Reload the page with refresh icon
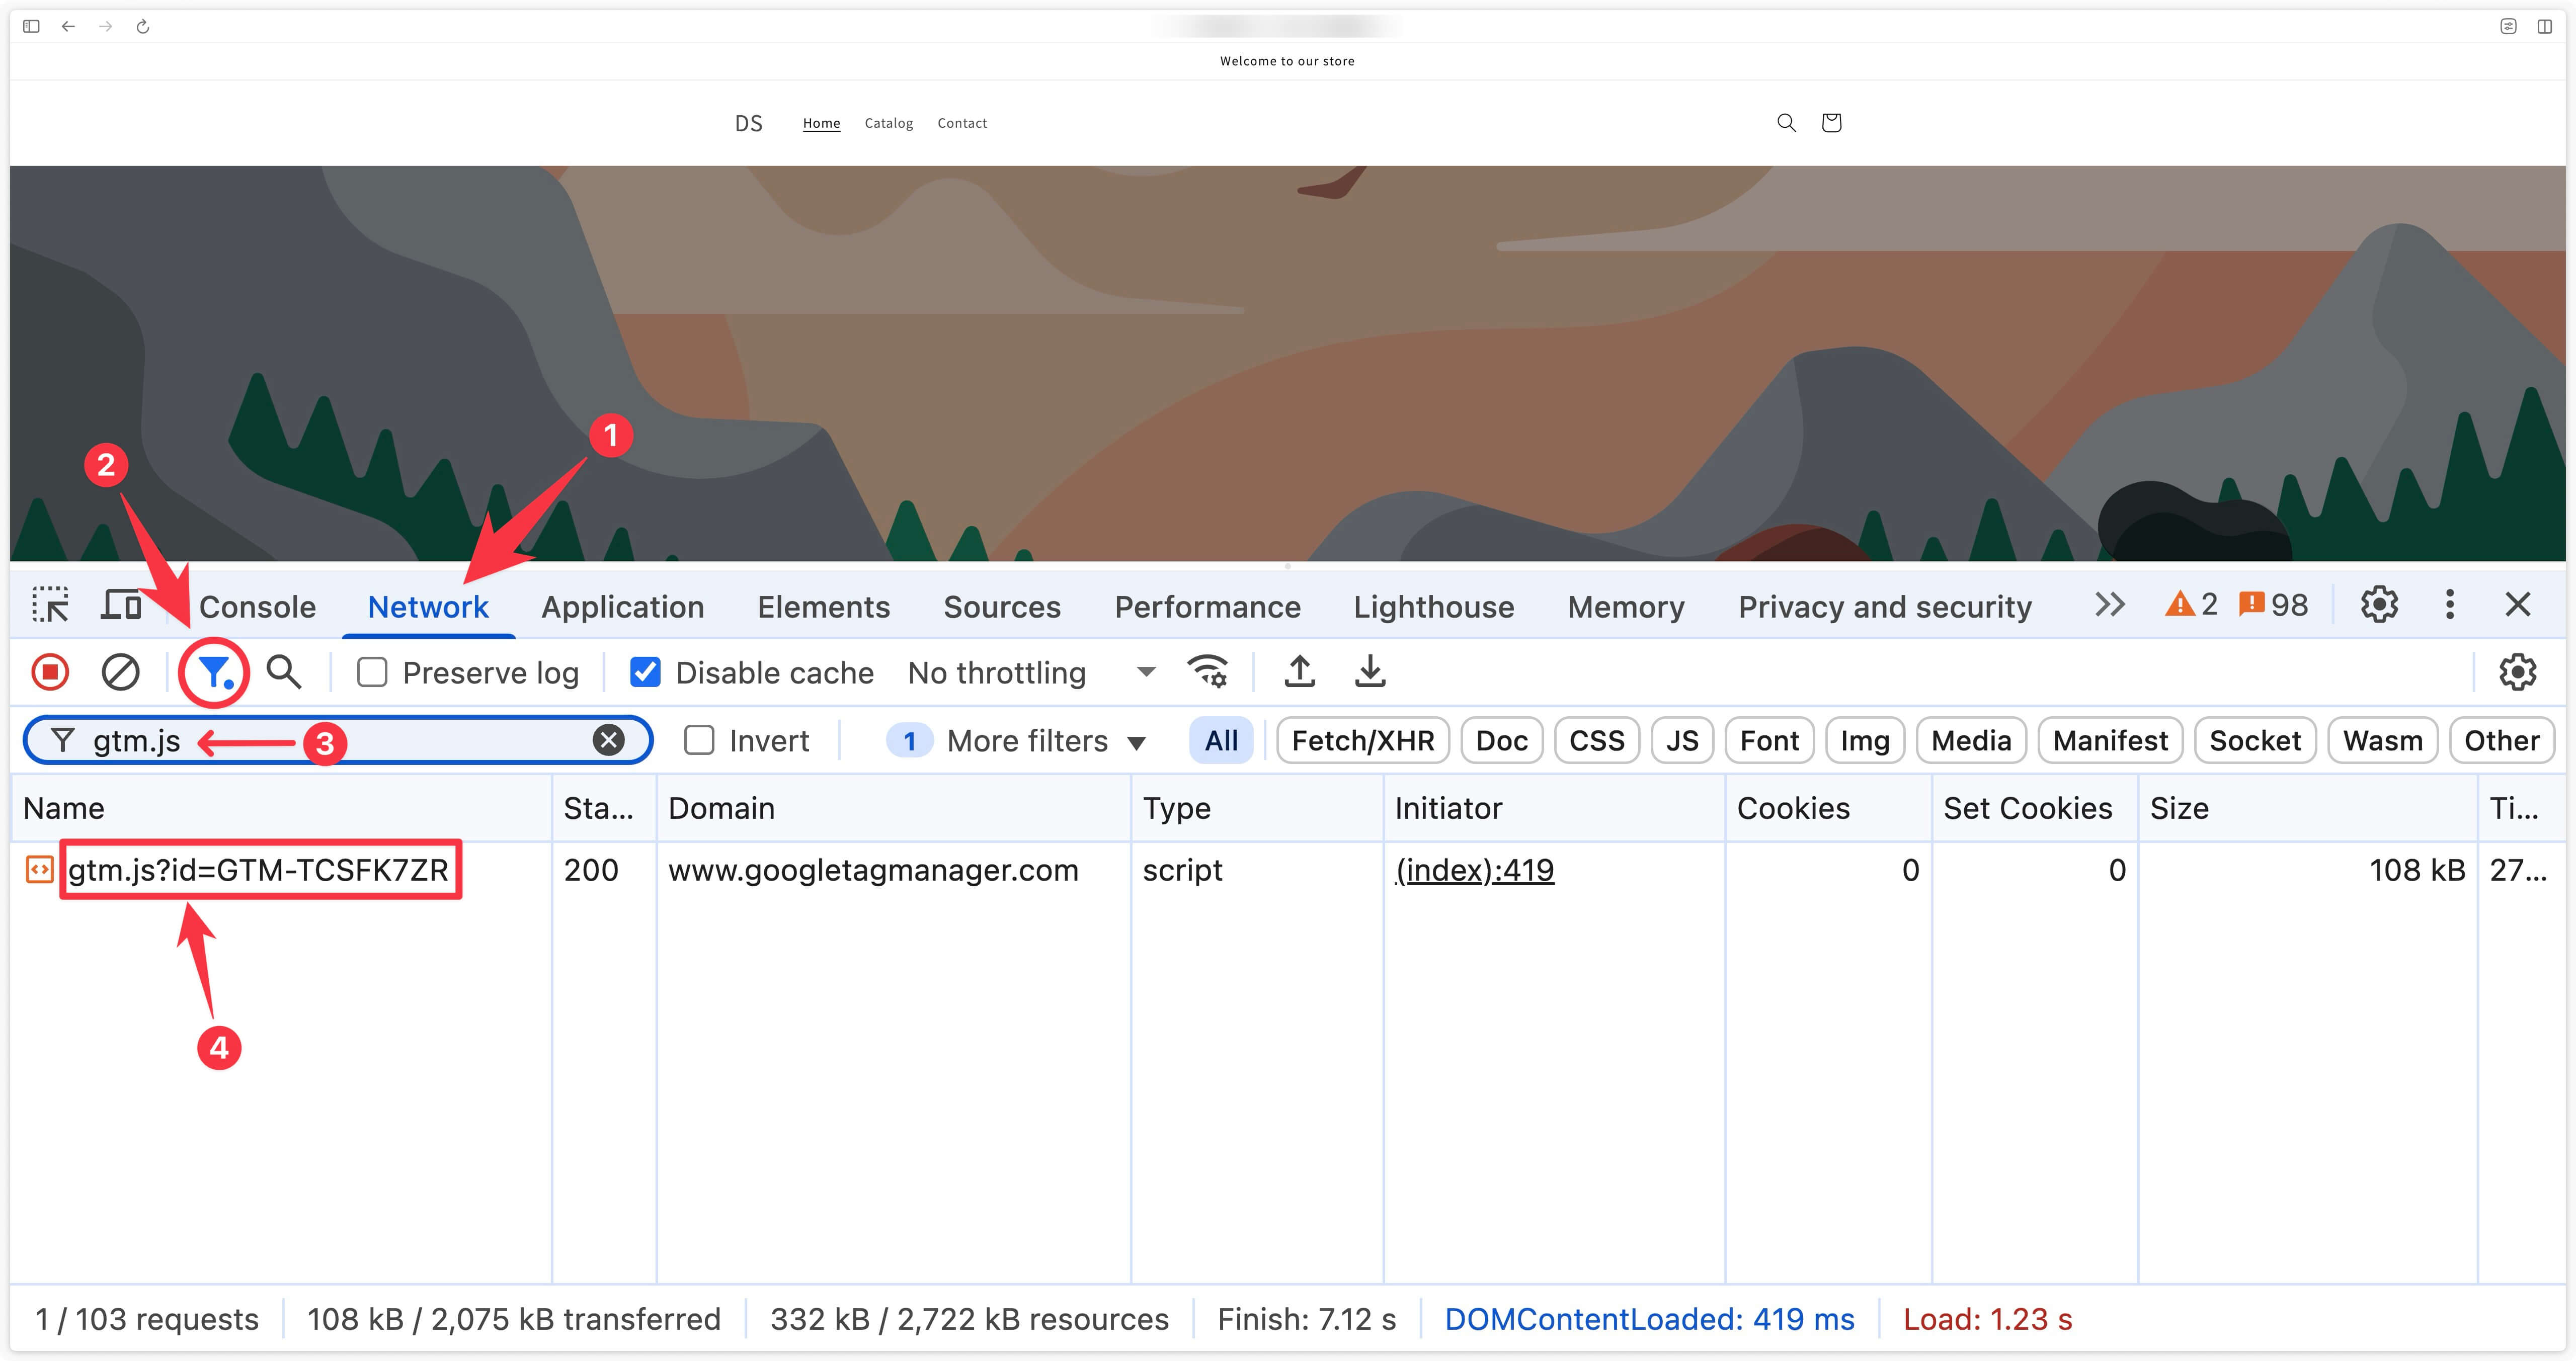The image size is (2576, 1361). coord(143,26)
